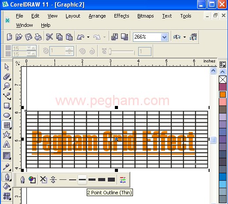Expand the Application Launcher arrow
The image size is (228, 204).
coord(184,37)
